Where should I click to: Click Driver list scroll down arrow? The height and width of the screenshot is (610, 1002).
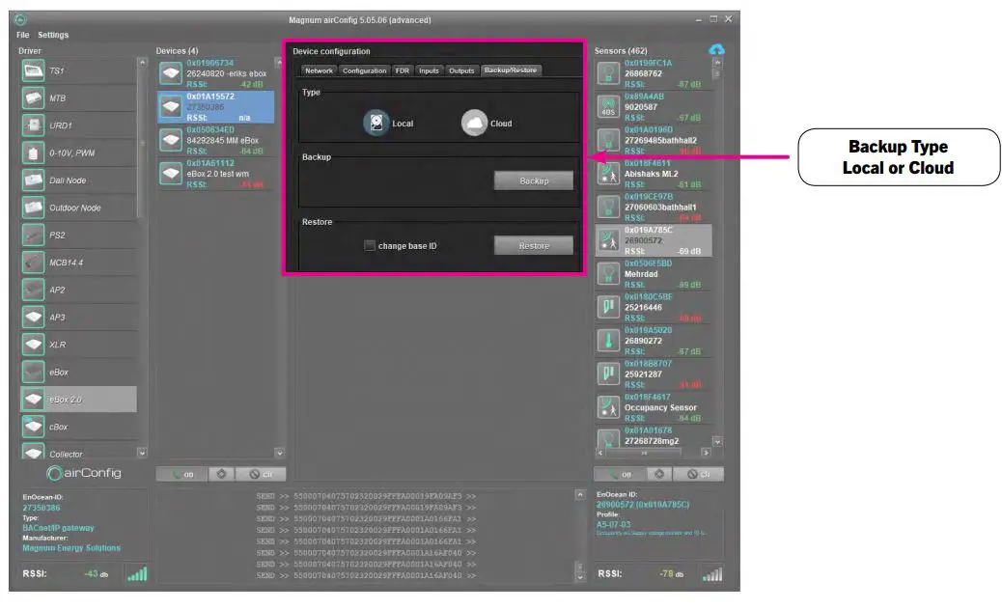[142, 453]
